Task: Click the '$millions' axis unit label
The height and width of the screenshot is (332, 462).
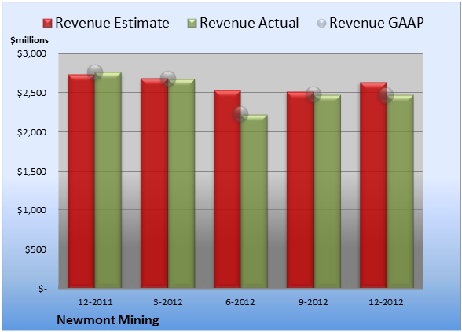Action: pos(29,40)
